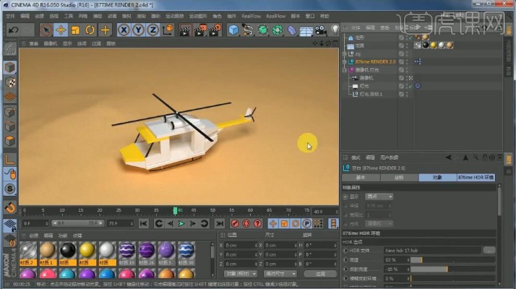Click the Render to Picture Viewer icon
The width and height of the screenshot is (516, 289).
pos(199,30)
